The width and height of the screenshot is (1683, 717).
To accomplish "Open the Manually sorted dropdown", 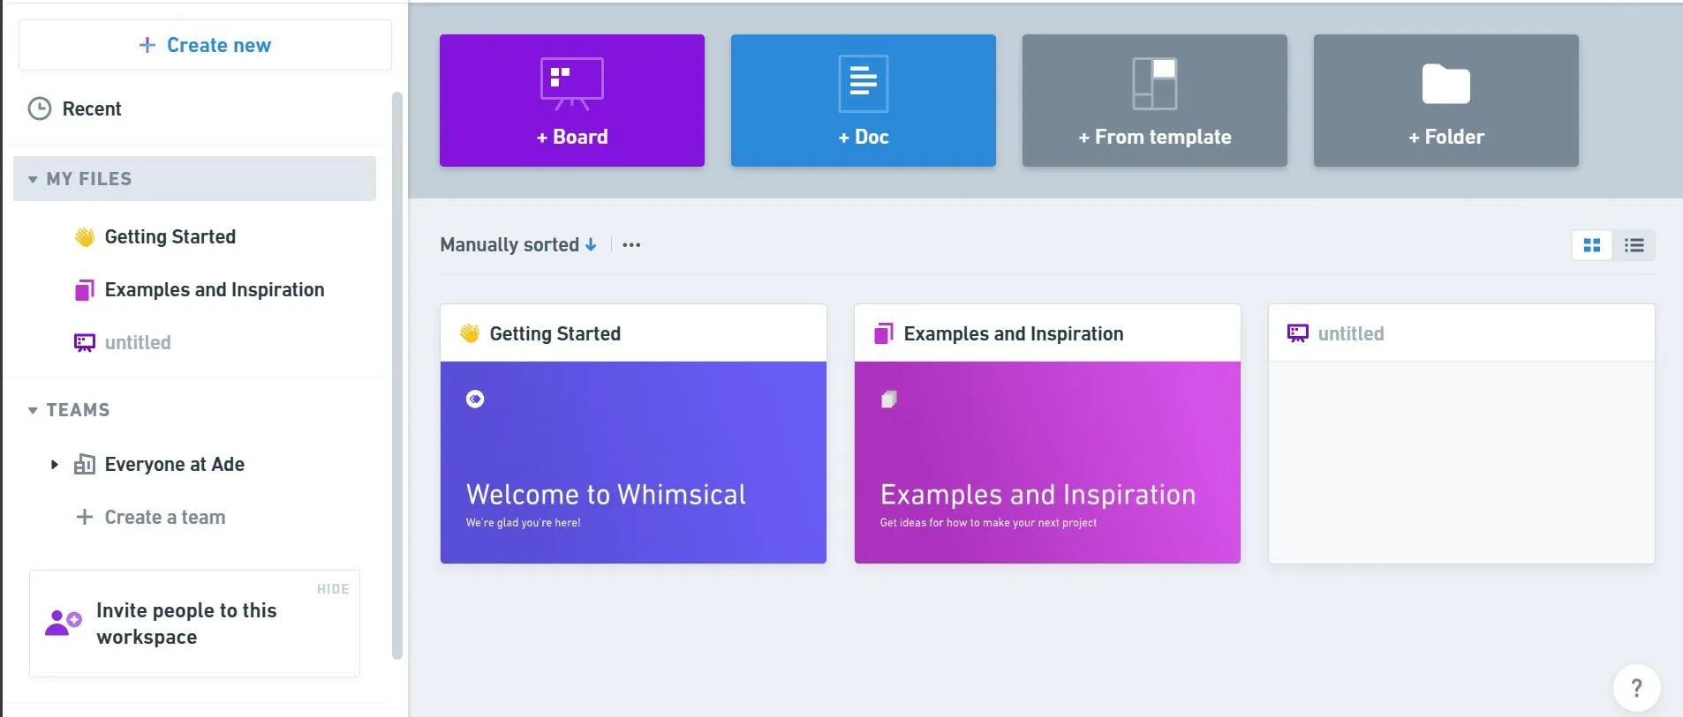I will click(x=518, y=245).
